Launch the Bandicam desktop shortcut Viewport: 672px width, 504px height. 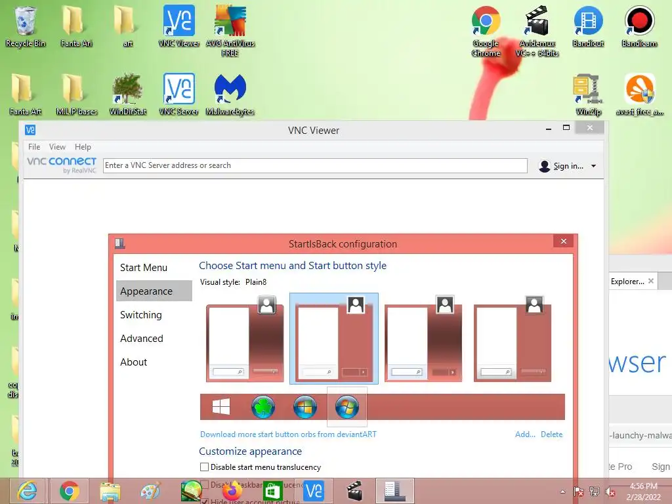(639, 26)
